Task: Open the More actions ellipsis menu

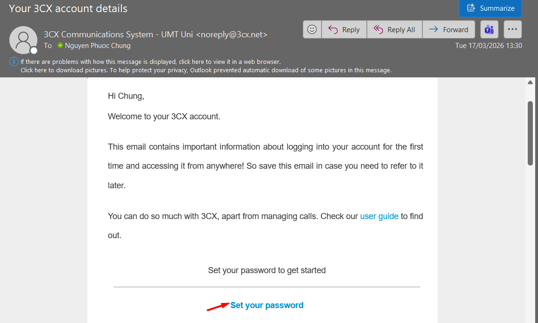Action: point(512,29)
